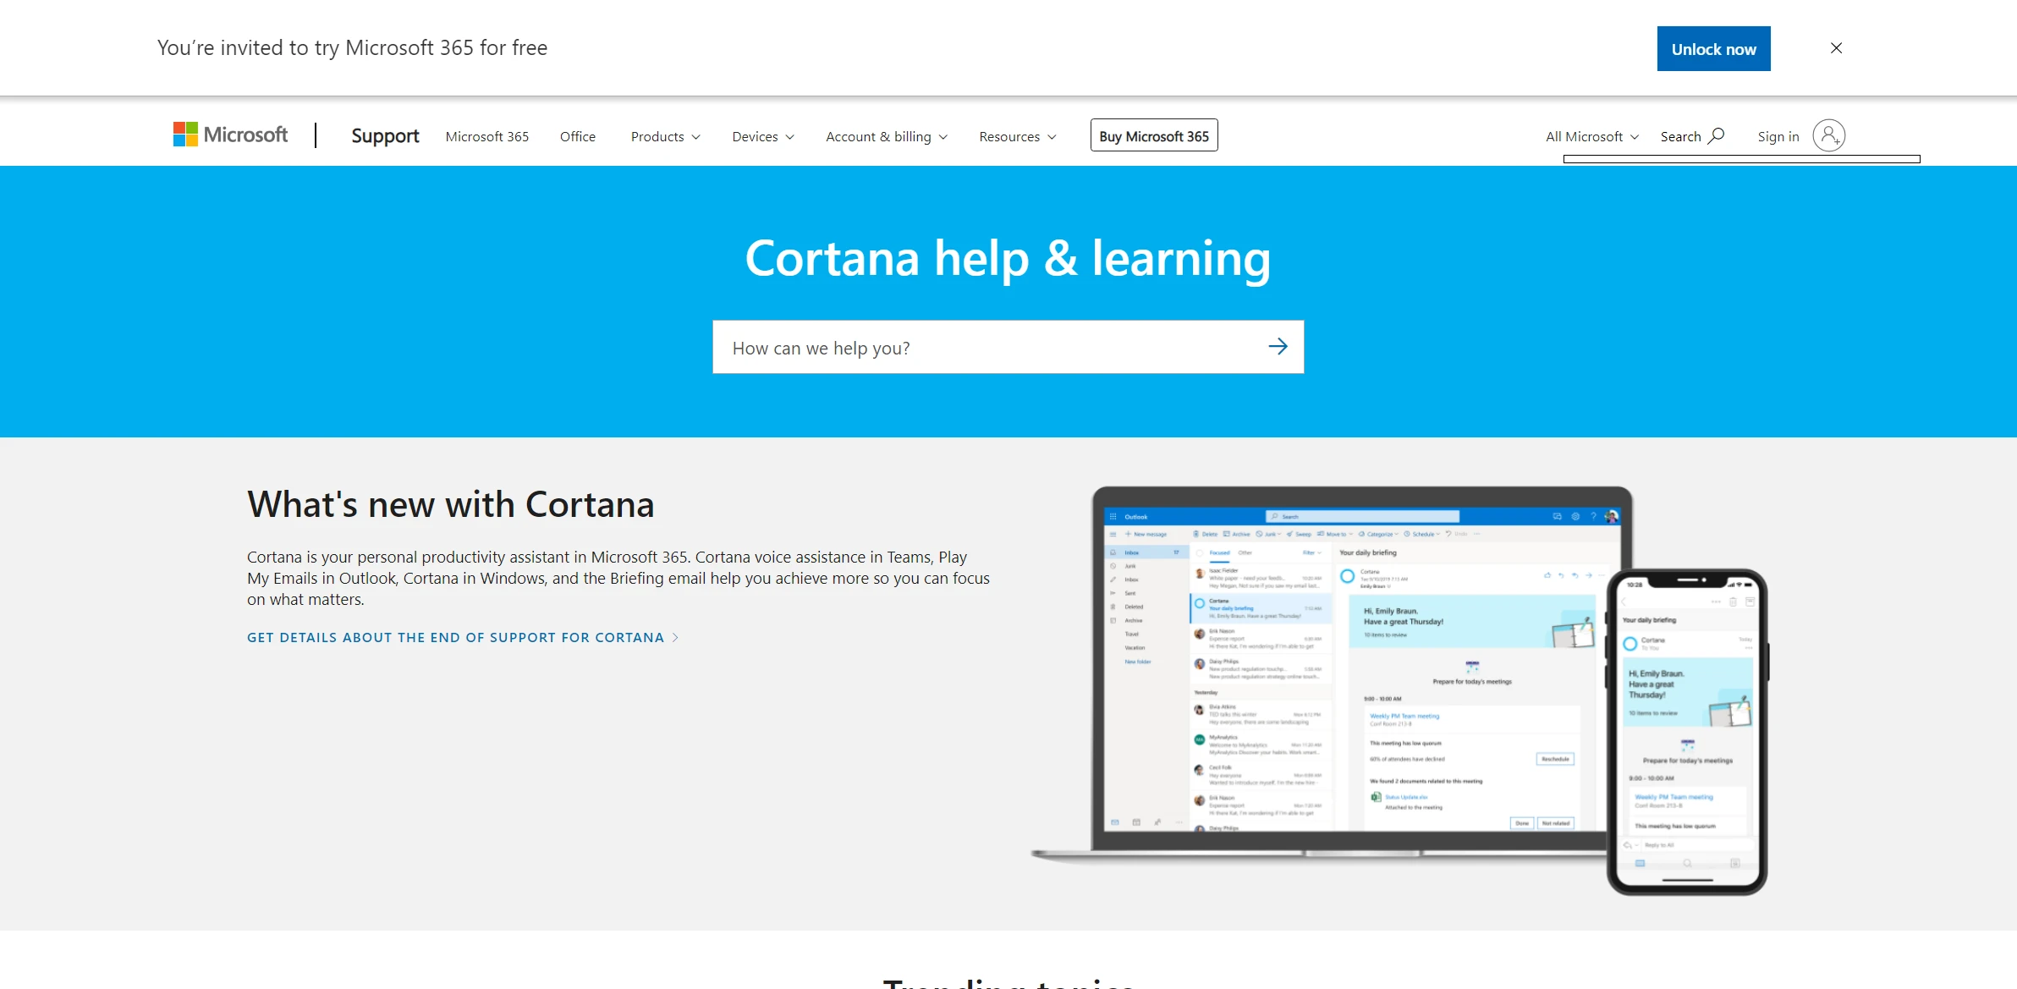
Task: Expand the Account & billing dropdown
Action: tap(887, 136)
